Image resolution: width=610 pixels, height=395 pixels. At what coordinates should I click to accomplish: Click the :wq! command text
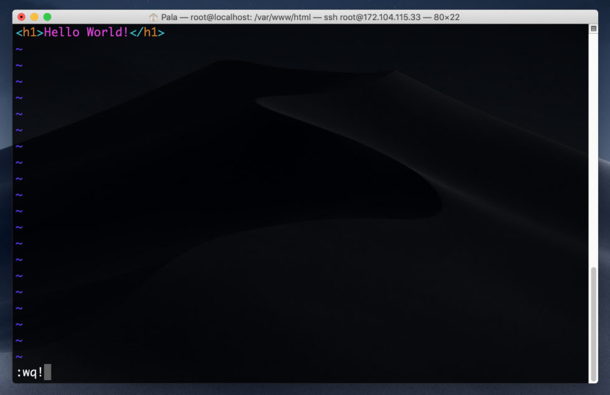point(29,373)
